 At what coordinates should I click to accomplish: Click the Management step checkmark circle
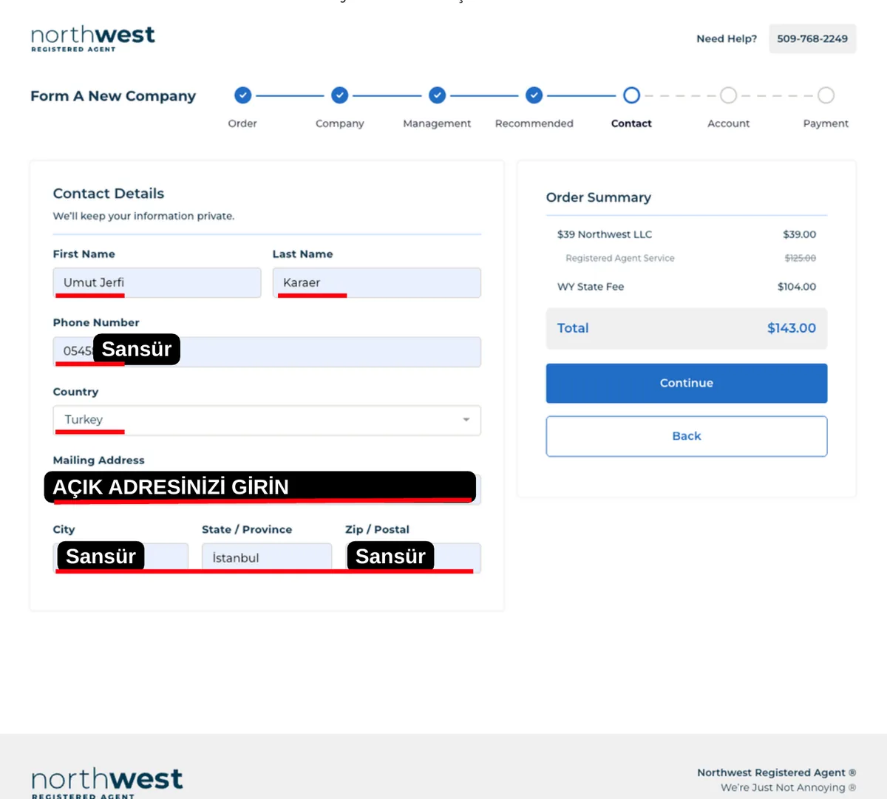437,95
